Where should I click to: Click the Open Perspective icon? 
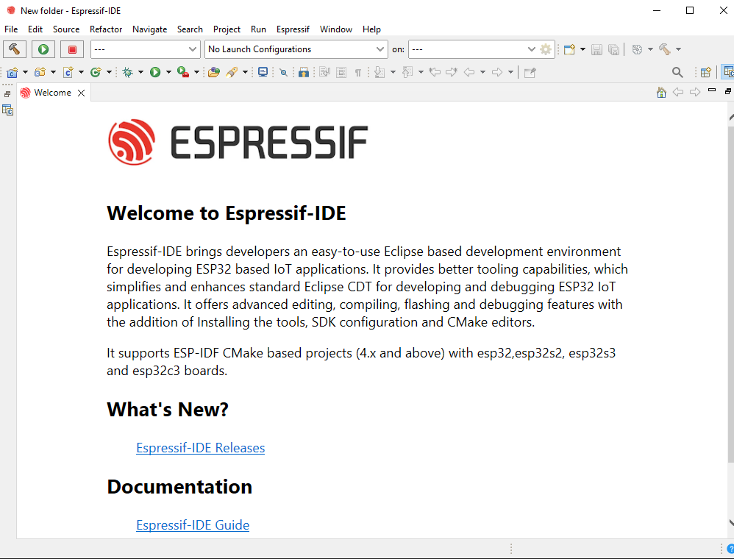click(x=705, y=72)
